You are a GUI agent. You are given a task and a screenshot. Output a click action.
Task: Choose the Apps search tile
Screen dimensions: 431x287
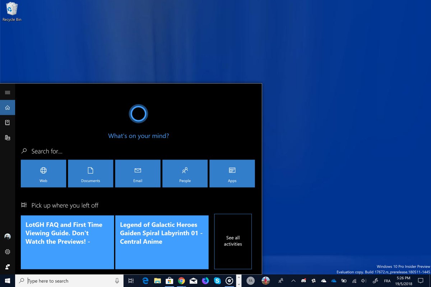tap(232, 174)
